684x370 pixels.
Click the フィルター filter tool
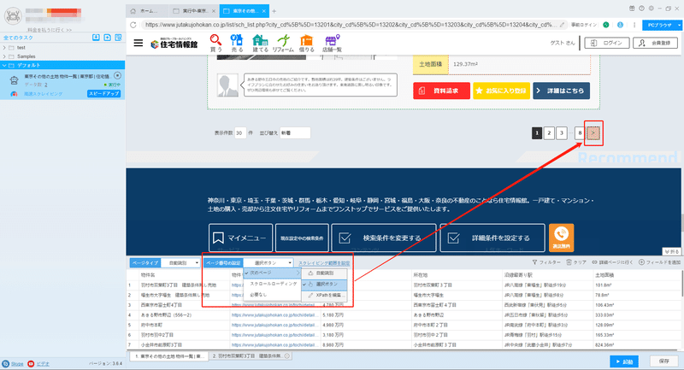point(546,262)
